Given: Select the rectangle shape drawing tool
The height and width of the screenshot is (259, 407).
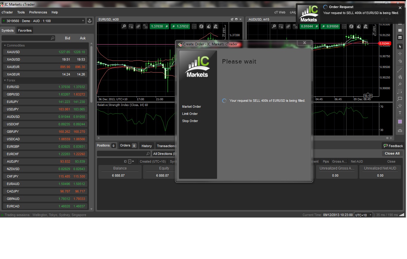Looking at the screenshot, I should [400, 98].
